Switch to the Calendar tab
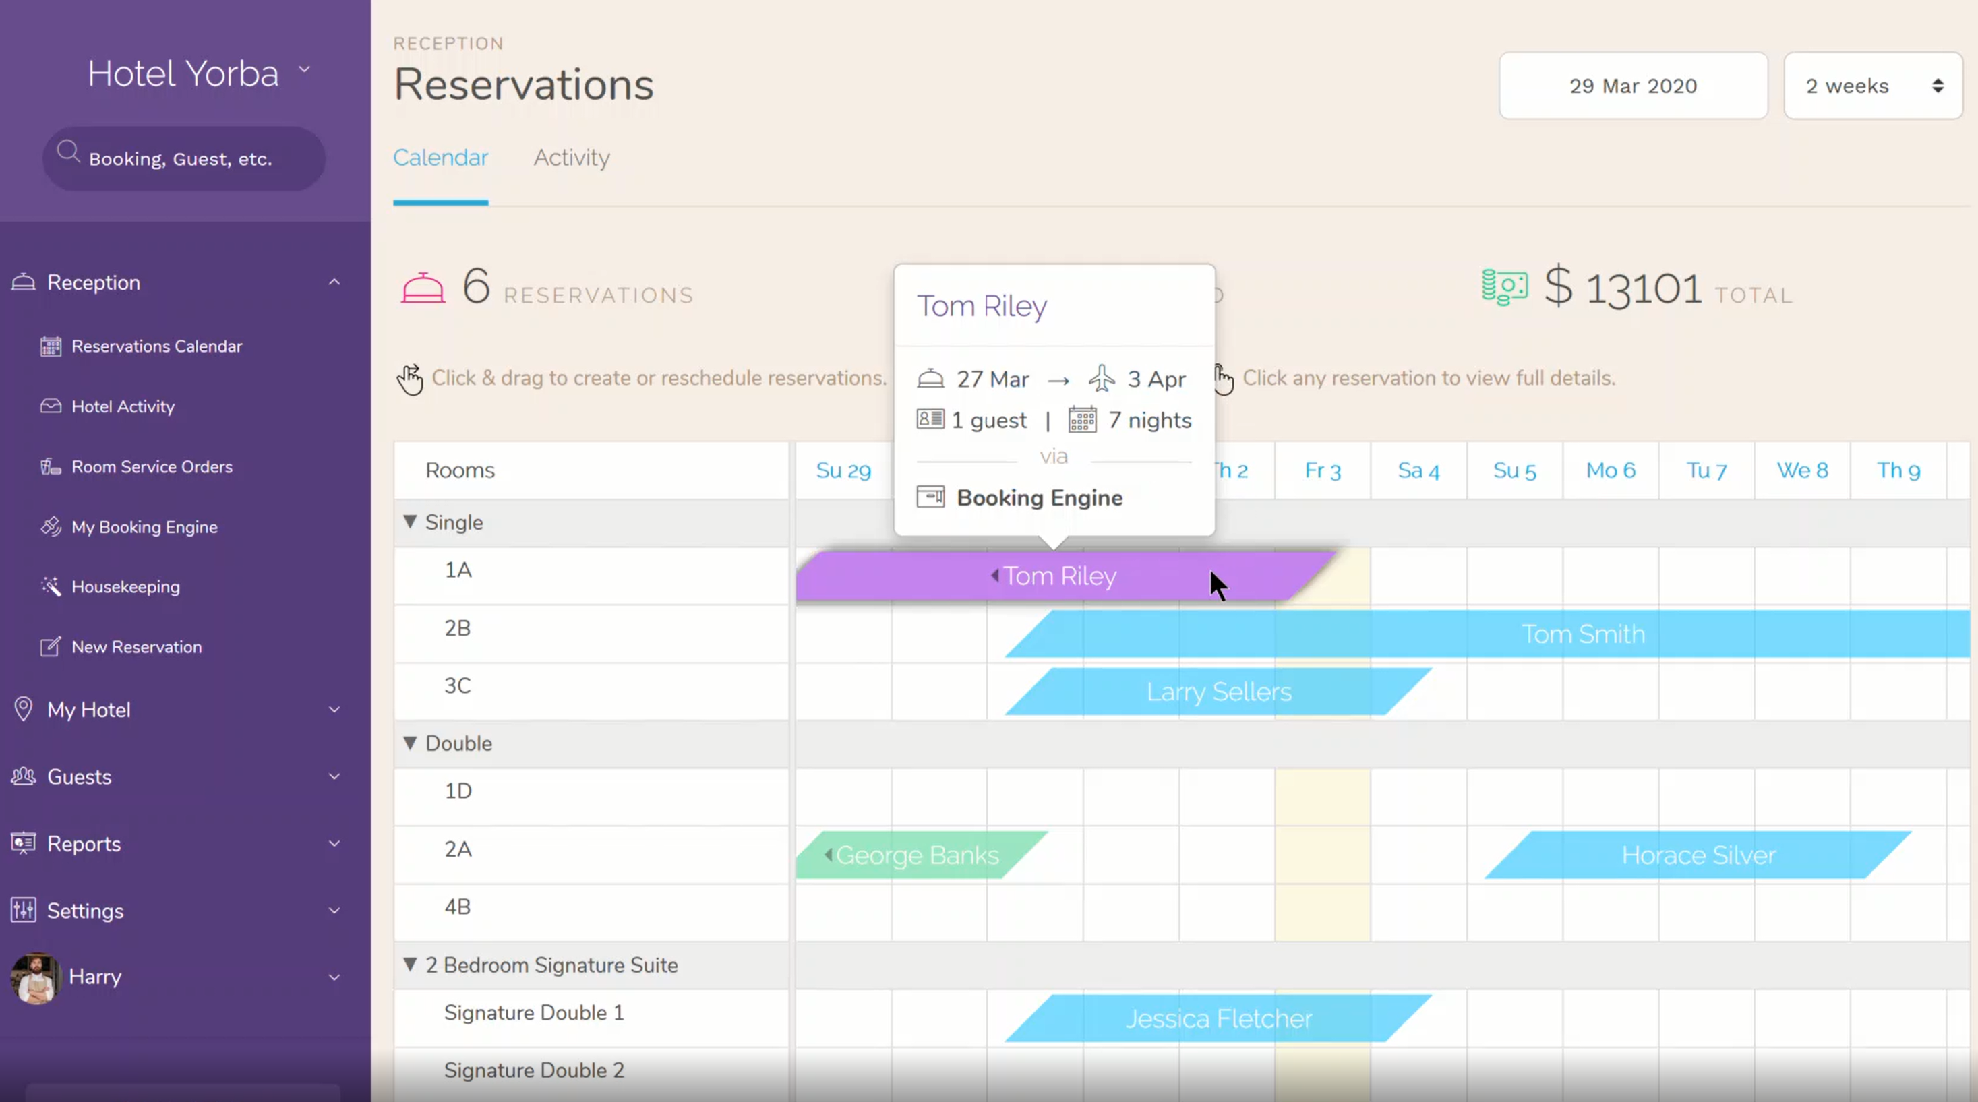1978x1102 pixels. tap(441, 157)
